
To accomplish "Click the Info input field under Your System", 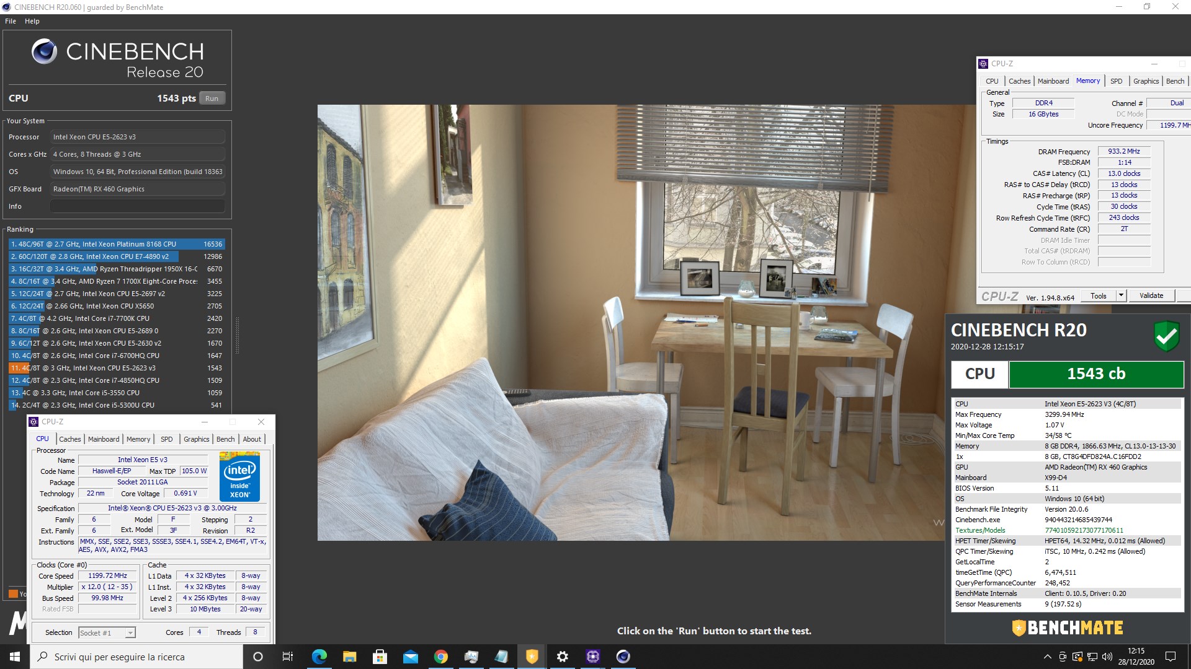I will [138, 206].
